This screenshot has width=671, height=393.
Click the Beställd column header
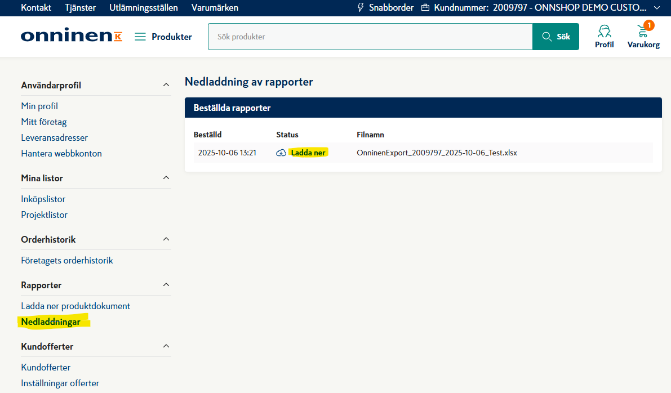207,135
